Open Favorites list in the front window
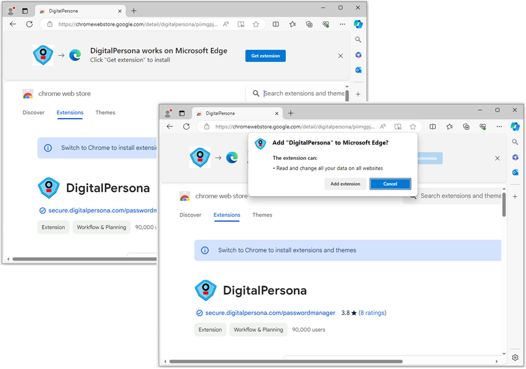 click(450, 127)
